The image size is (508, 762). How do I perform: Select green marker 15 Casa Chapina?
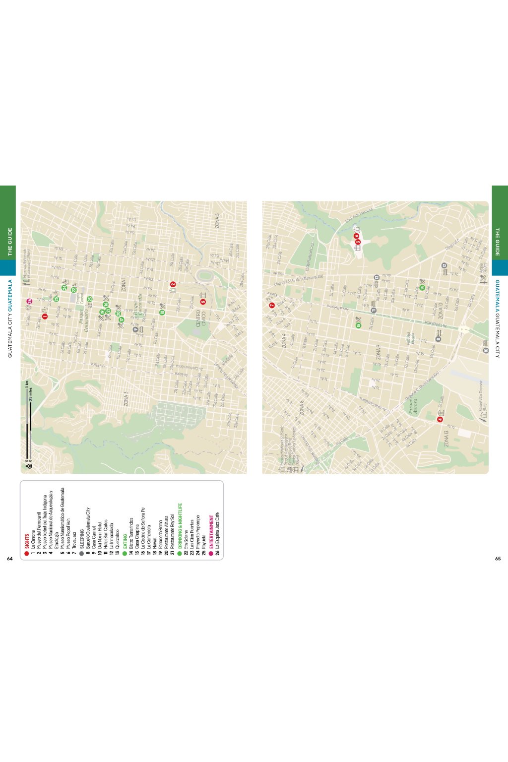358,325
